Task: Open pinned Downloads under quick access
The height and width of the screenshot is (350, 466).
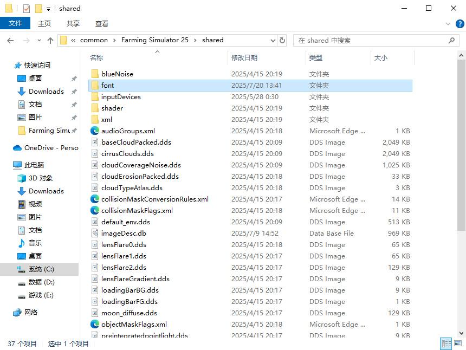Action: (47, 92)
